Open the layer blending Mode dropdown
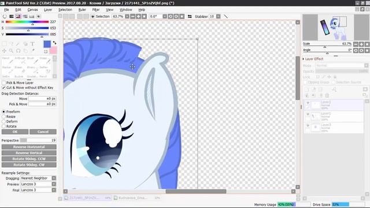The height and width of the screenshot is (208, 370). pyautogui.click(x=366, y=65)
